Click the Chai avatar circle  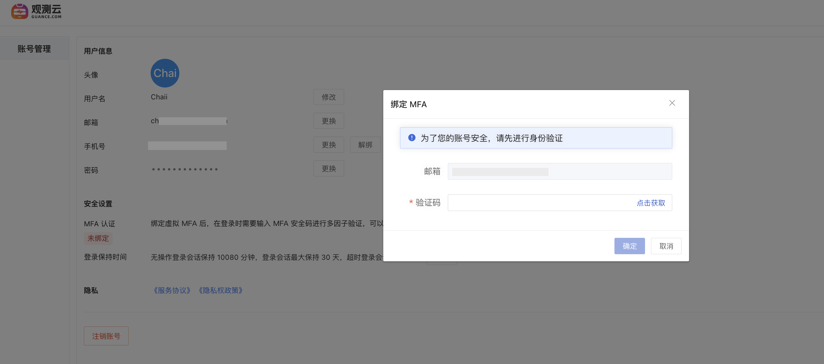[165, 73]
